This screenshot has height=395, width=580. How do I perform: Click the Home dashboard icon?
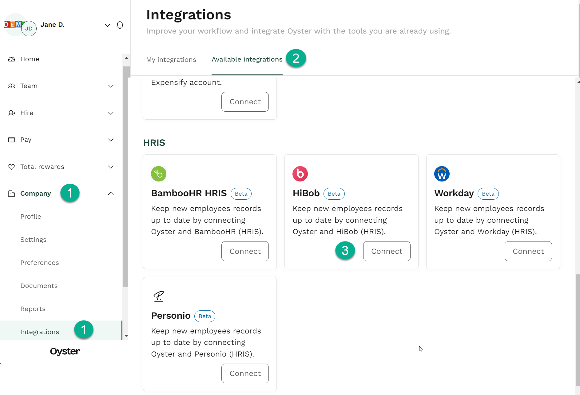11,59
